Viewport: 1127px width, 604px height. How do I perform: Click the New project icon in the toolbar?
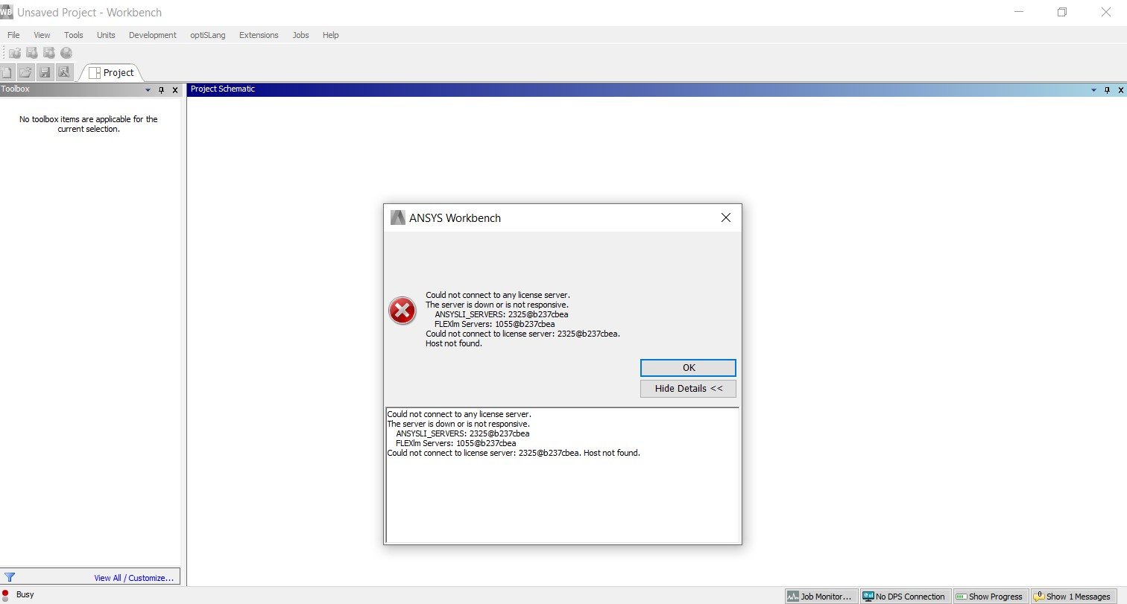coord(7,72)
